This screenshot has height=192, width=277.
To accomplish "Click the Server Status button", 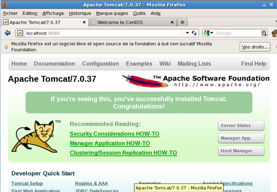I will (x=241, y=125).
